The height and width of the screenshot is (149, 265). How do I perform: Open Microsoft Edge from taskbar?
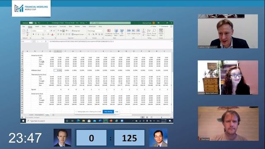78,121
